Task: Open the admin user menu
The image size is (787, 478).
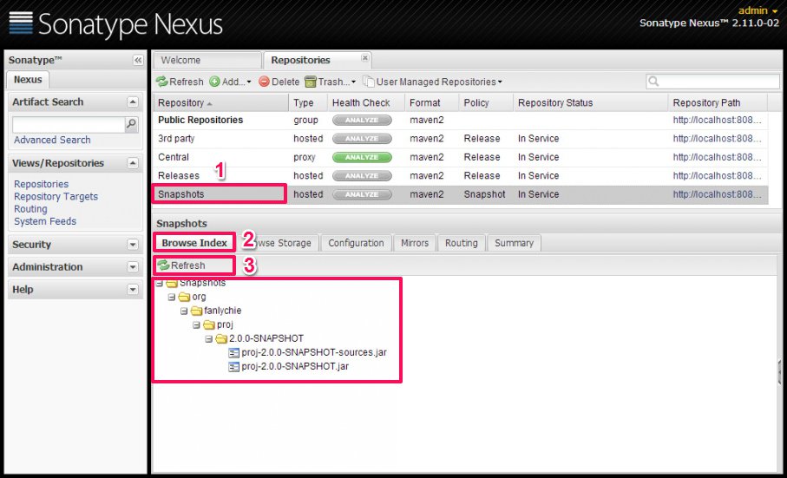Action: 757,10
